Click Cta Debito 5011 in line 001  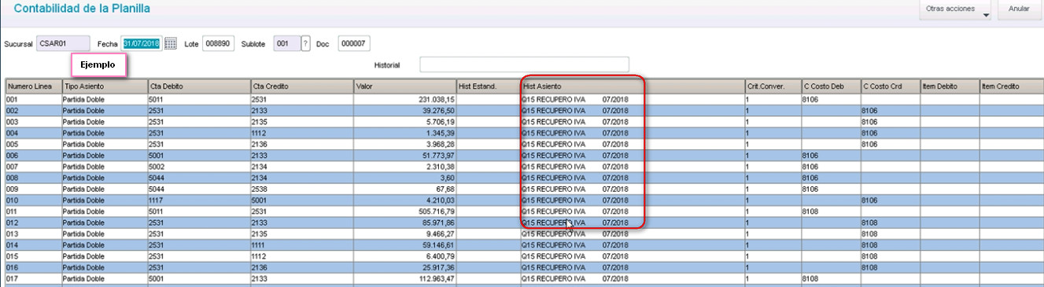[x=198, y=100]
